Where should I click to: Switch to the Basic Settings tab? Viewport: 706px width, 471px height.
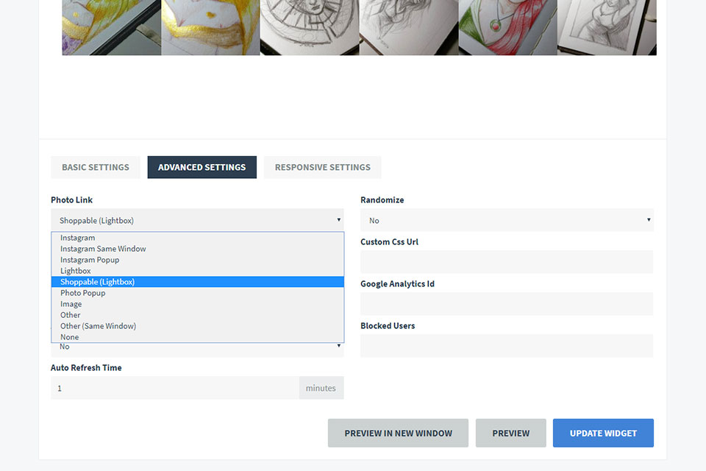click(96, 167)
